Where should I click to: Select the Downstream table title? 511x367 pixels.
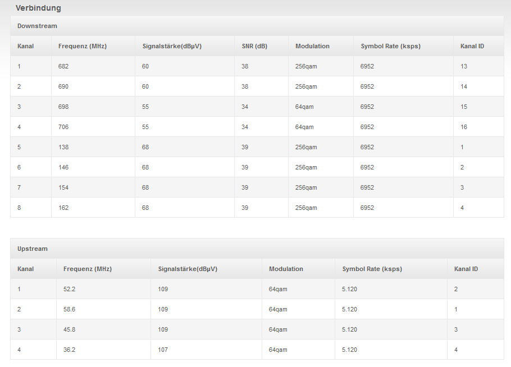pyautogui.click(x=37, y=26)
